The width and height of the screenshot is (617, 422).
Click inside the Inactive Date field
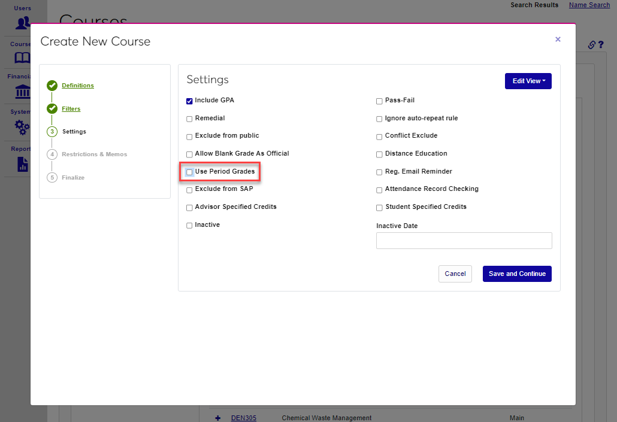(x=464, y=241)
